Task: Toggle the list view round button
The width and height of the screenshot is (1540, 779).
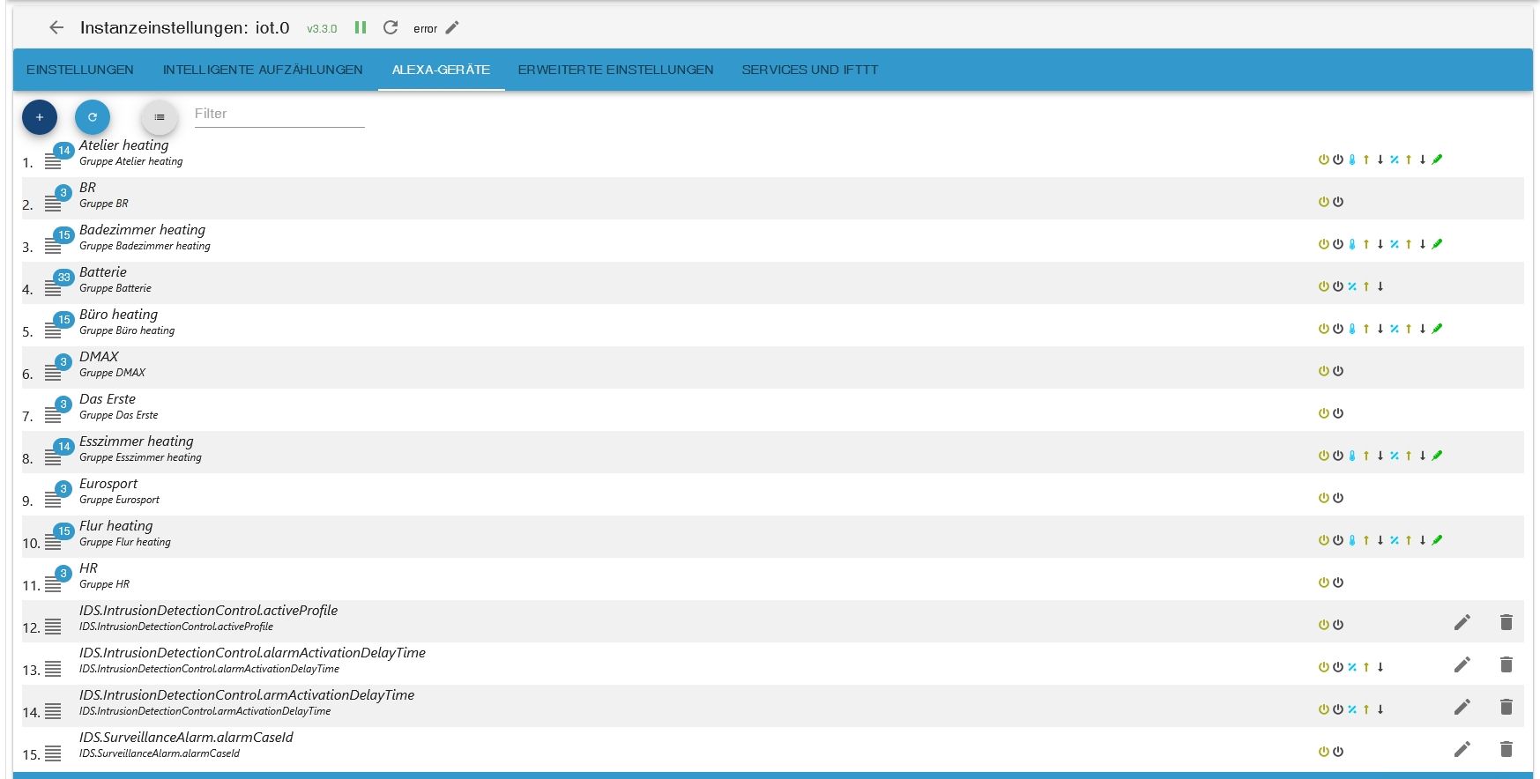Action: [x=160, y=117]
